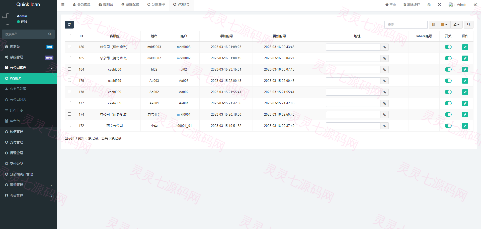Click the link icon in row 179 address
The width and height of the screenshot is (481, 229).
pos(384,81)
